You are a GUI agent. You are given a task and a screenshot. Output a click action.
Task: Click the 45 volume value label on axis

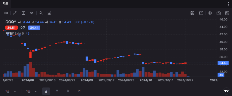click(x=221, y=75)
